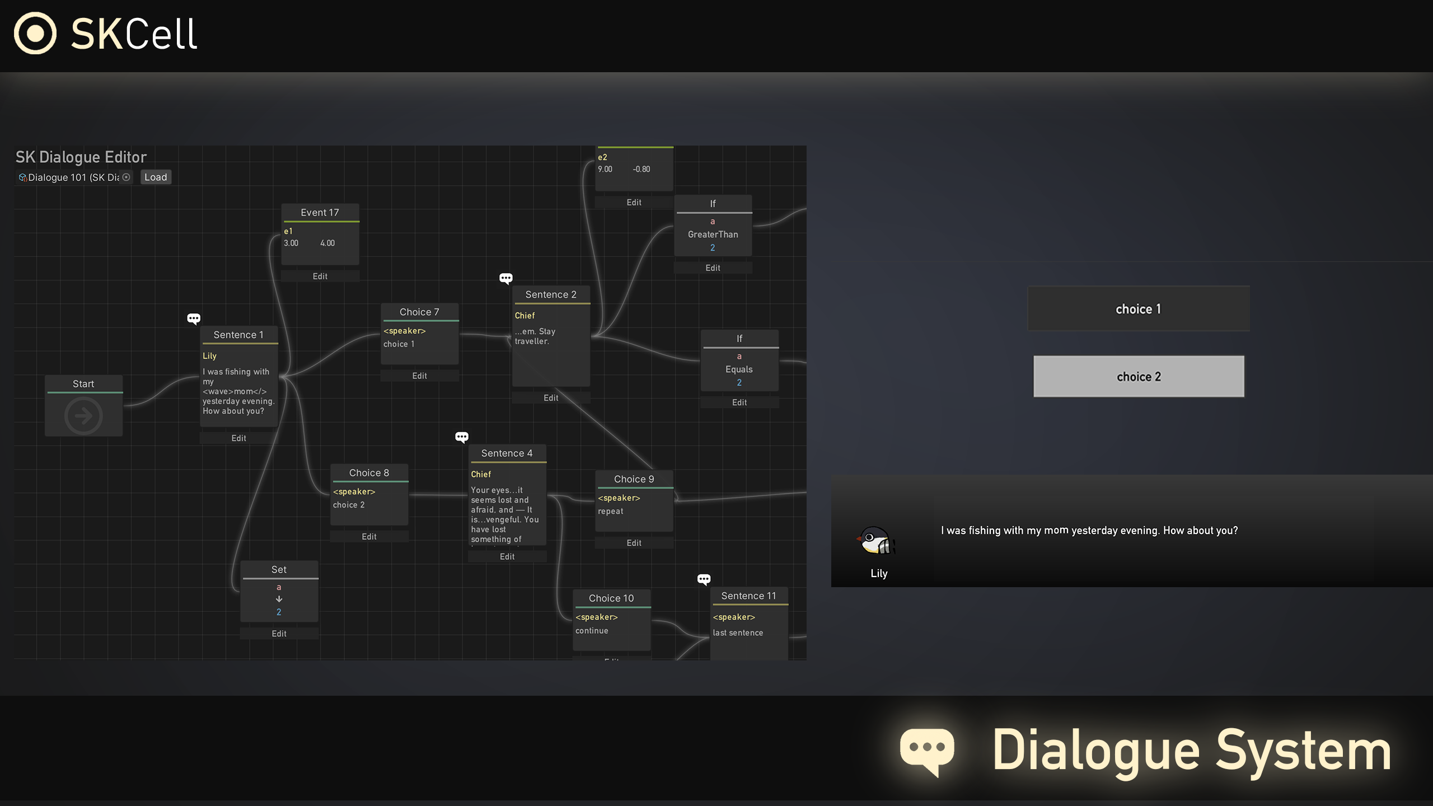This screenshot has width=1433, height=806.
Task: Open the object picker next to Dialogue 101
Action: pyautogui.click(x=127, y=177)
